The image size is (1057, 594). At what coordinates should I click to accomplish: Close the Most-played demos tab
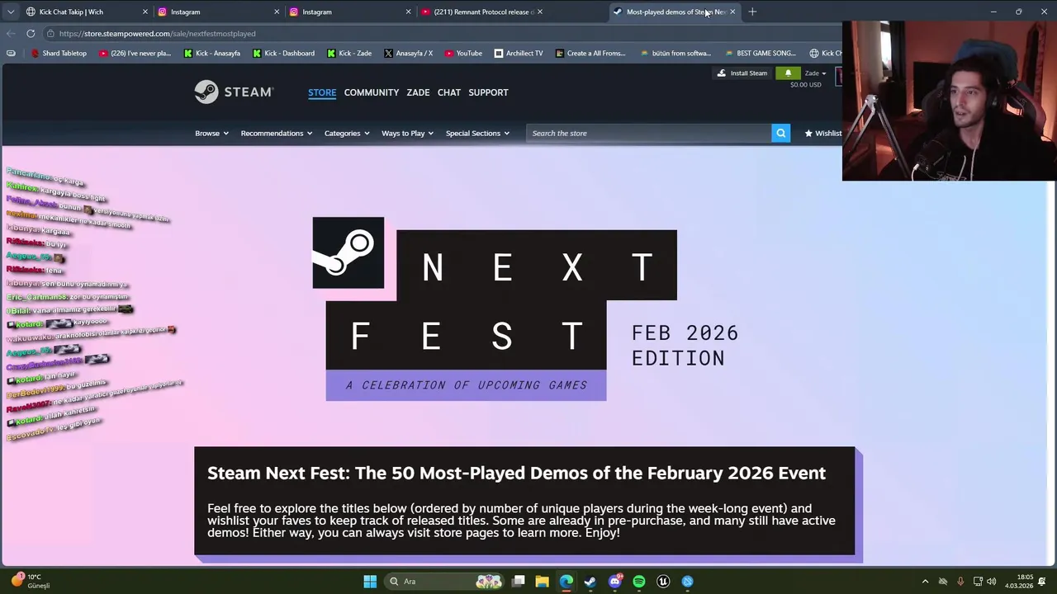pyautogui.click(x=732, y=12)
